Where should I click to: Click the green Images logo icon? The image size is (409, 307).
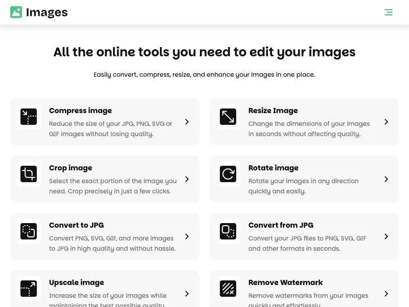click(x=16, y=12)
